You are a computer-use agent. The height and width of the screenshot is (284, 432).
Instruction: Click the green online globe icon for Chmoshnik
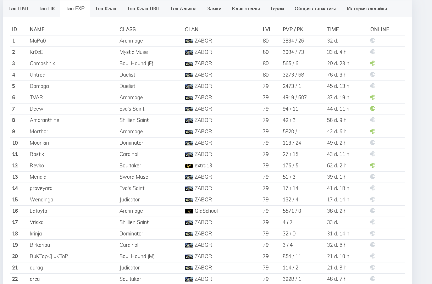point(372,63)
